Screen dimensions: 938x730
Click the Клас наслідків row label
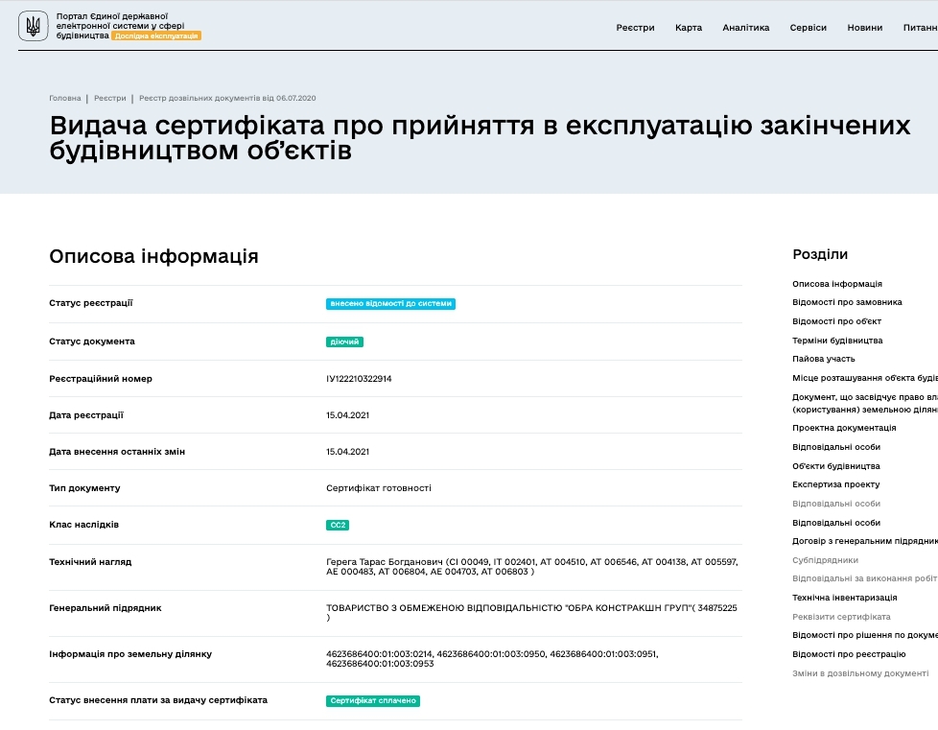point(83,525)
